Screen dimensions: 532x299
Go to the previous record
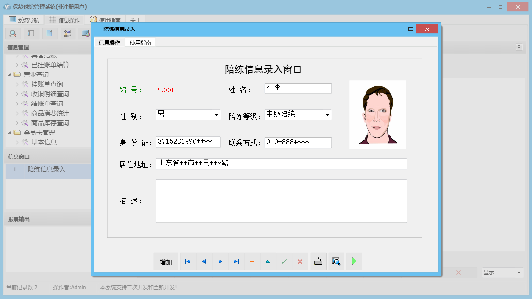(204, 261)
